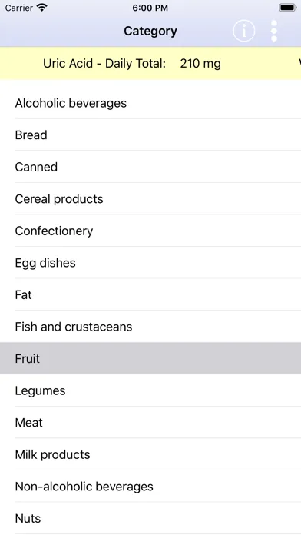
Task: Select the Alcoholic beverages category
Action: tap(150, 103)
